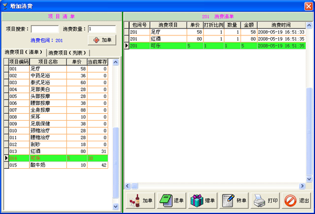Click right arrow of horizontal scrollbar
315x214 pixels.
click(302, 186)
